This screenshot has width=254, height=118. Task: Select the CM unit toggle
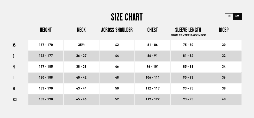(x=237, y=16)
